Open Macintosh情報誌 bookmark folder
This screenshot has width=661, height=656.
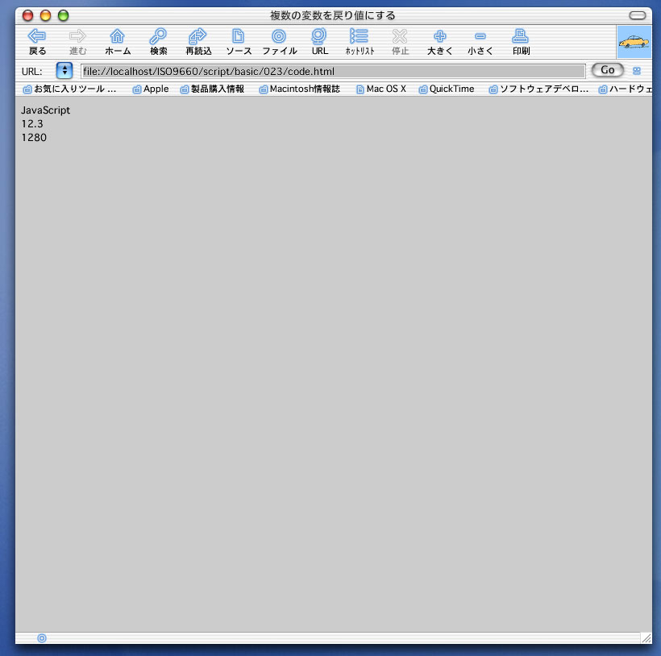(299, 89)
